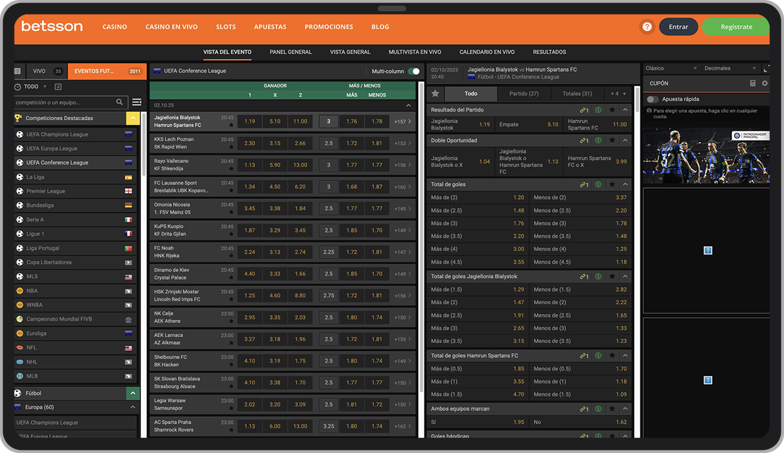Image resolution: width=784 pixels, height=453 pixels.
Task: Click the dollar icon in Ambos equipos marcan header
Action: pos(598,409)
